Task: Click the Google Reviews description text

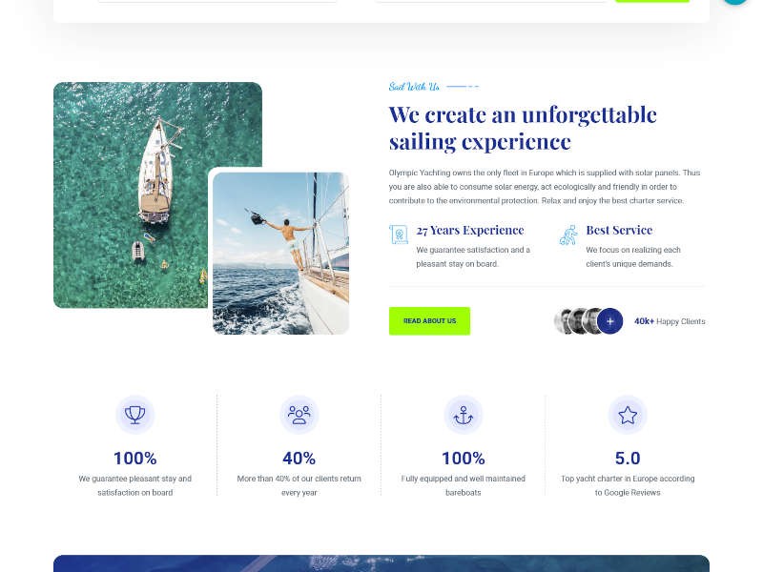Action: point(628,485)
